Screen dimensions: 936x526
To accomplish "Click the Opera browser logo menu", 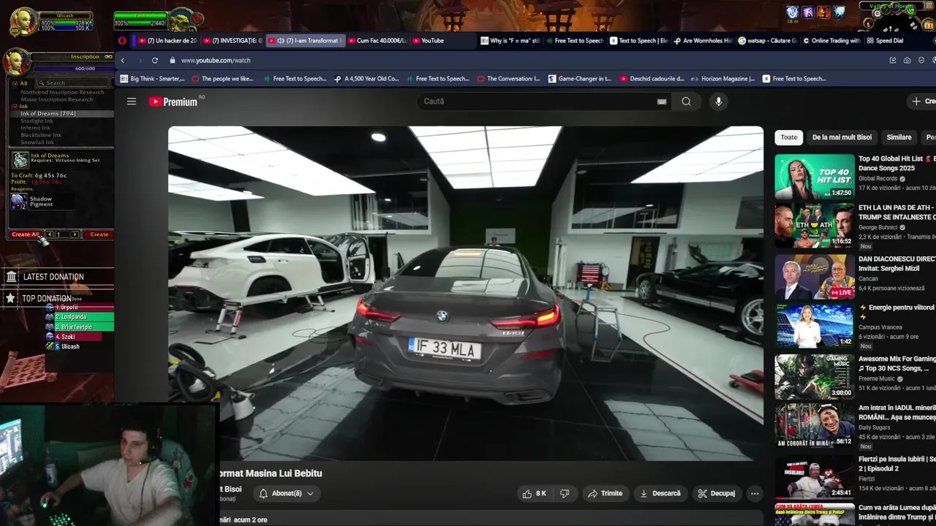I will click(x=122, y=41).
